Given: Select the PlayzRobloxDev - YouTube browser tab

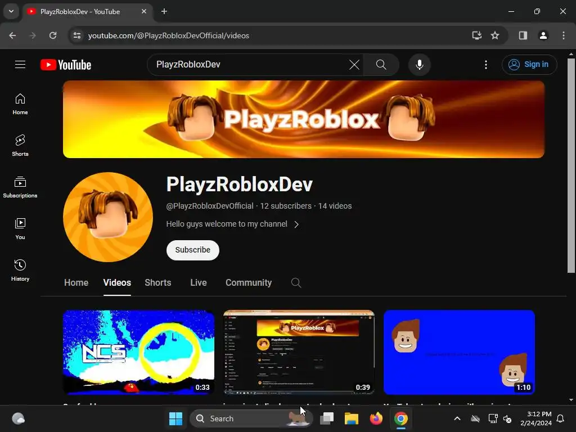Looking at the screenshot, I should (88, 11).
